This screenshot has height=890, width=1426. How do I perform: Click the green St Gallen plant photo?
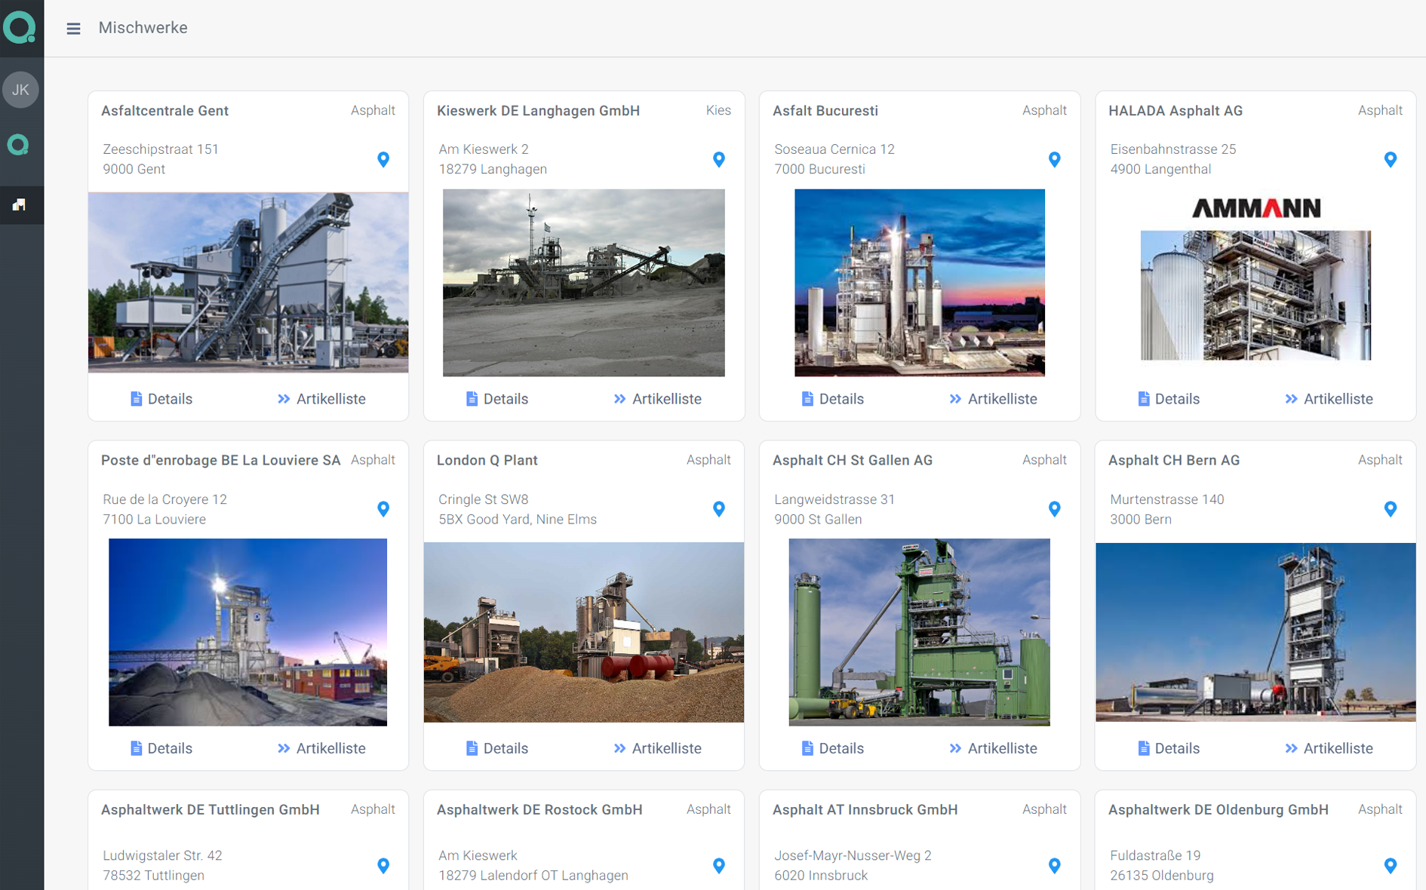point(919,632)
